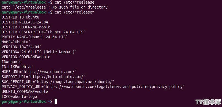Click the 'No such file or directory' error

(80, 7)
